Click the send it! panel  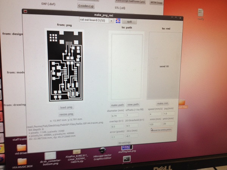[x=164, y=66]
